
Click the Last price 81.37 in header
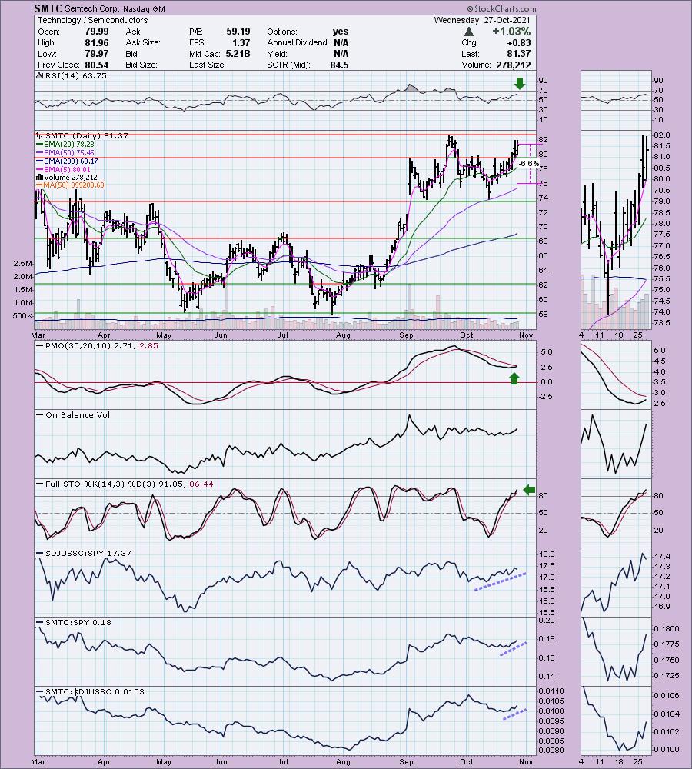[x=519, y=54]
